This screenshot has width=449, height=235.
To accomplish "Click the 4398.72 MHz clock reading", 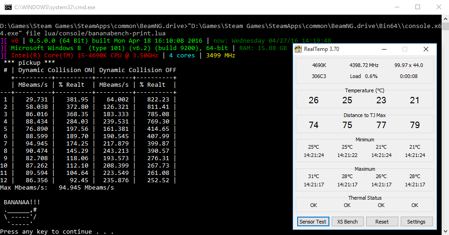I will [x=364, y=65].
